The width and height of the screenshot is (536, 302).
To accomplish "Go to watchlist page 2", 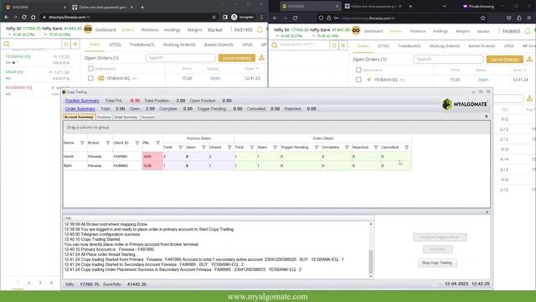I will click(29, 283).
